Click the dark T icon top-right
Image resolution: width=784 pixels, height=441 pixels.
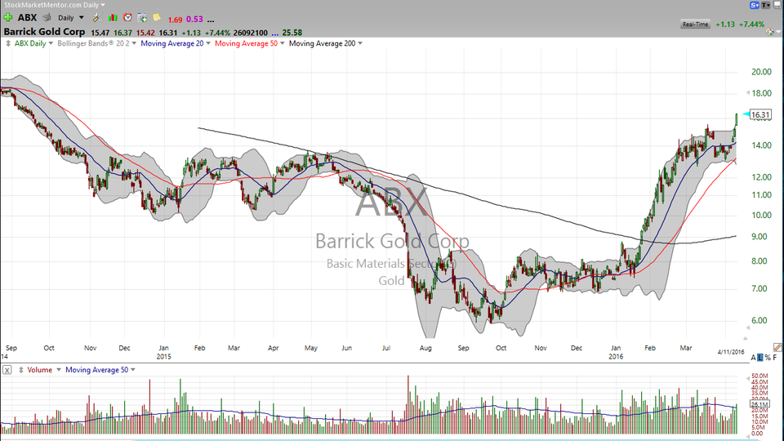[x=765, y=5]
